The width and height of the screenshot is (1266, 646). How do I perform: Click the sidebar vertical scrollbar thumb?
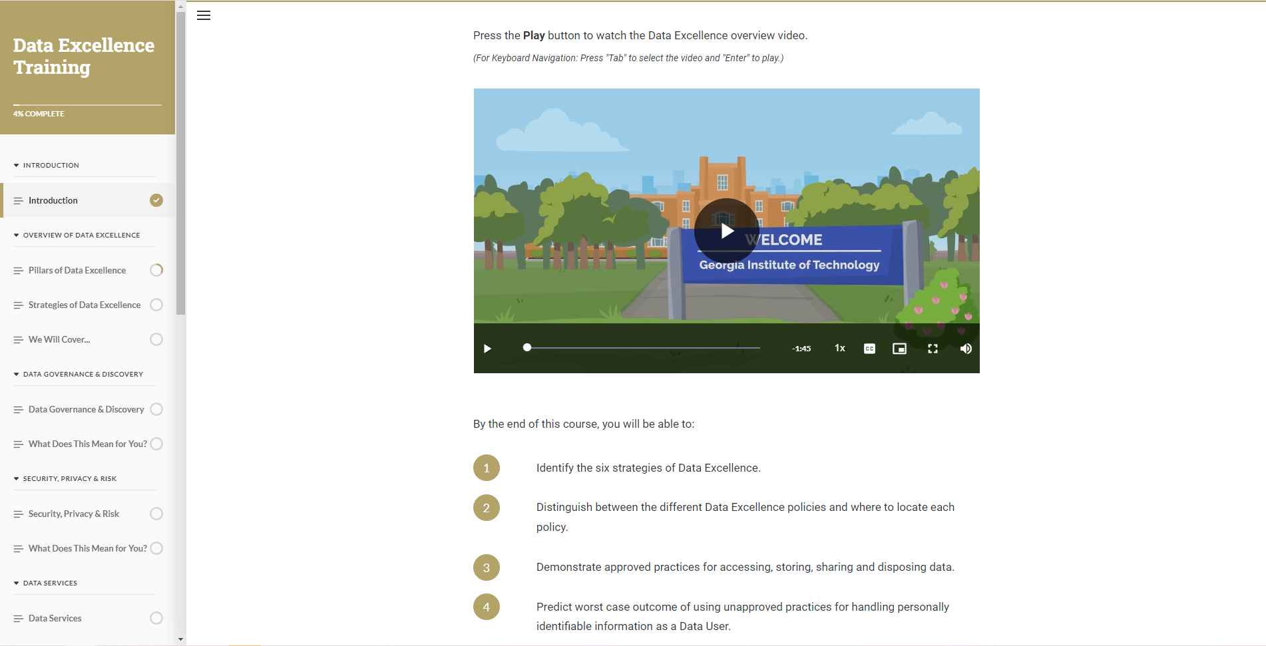(180, 163)
